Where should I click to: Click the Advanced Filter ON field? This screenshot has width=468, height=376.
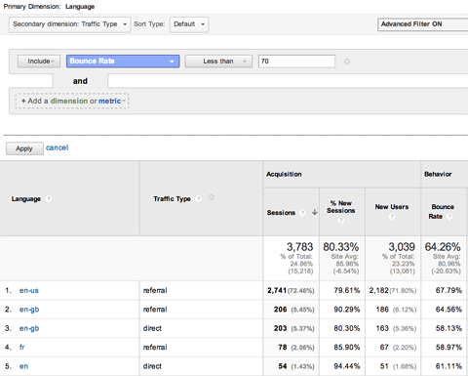422,24
